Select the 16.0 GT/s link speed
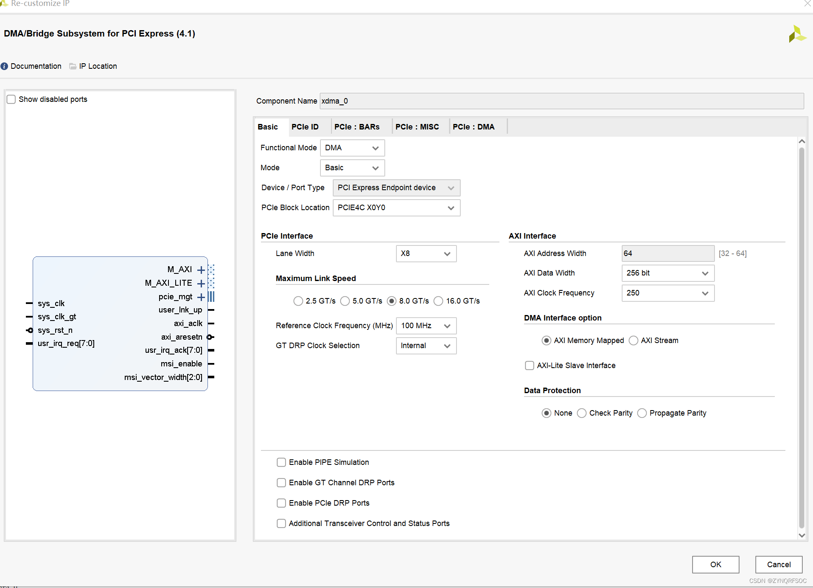Image resolution: width=813 pixels, height=588 pixels. tap(439, 301)
